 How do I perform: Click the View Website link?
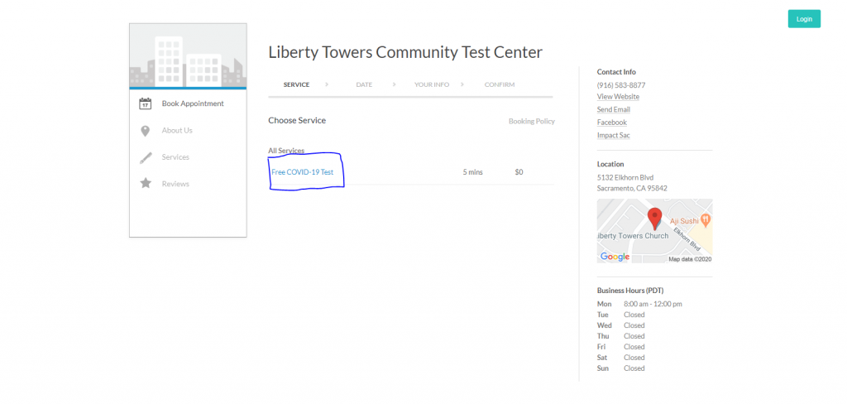618,97
